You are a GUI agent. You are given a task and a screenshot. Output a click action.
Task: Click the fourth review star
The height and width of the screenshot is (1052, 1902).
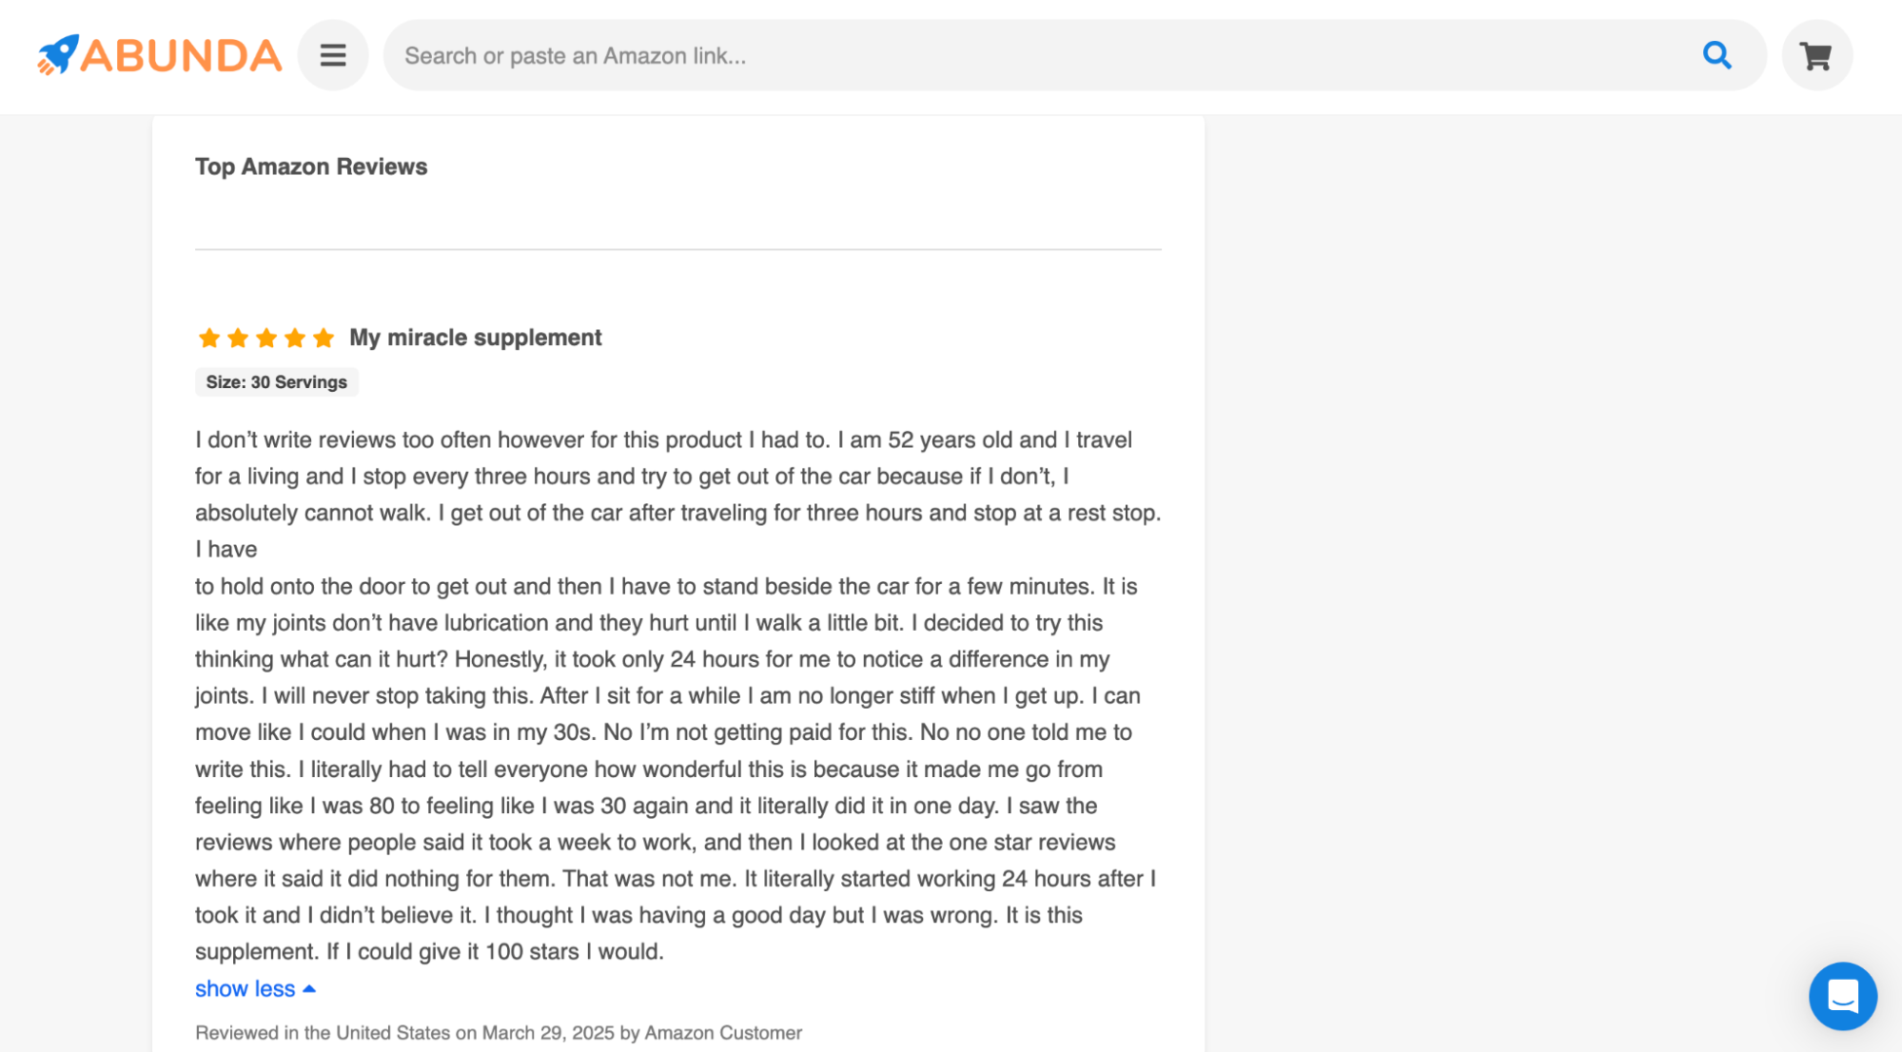click(x=295, y=338)
